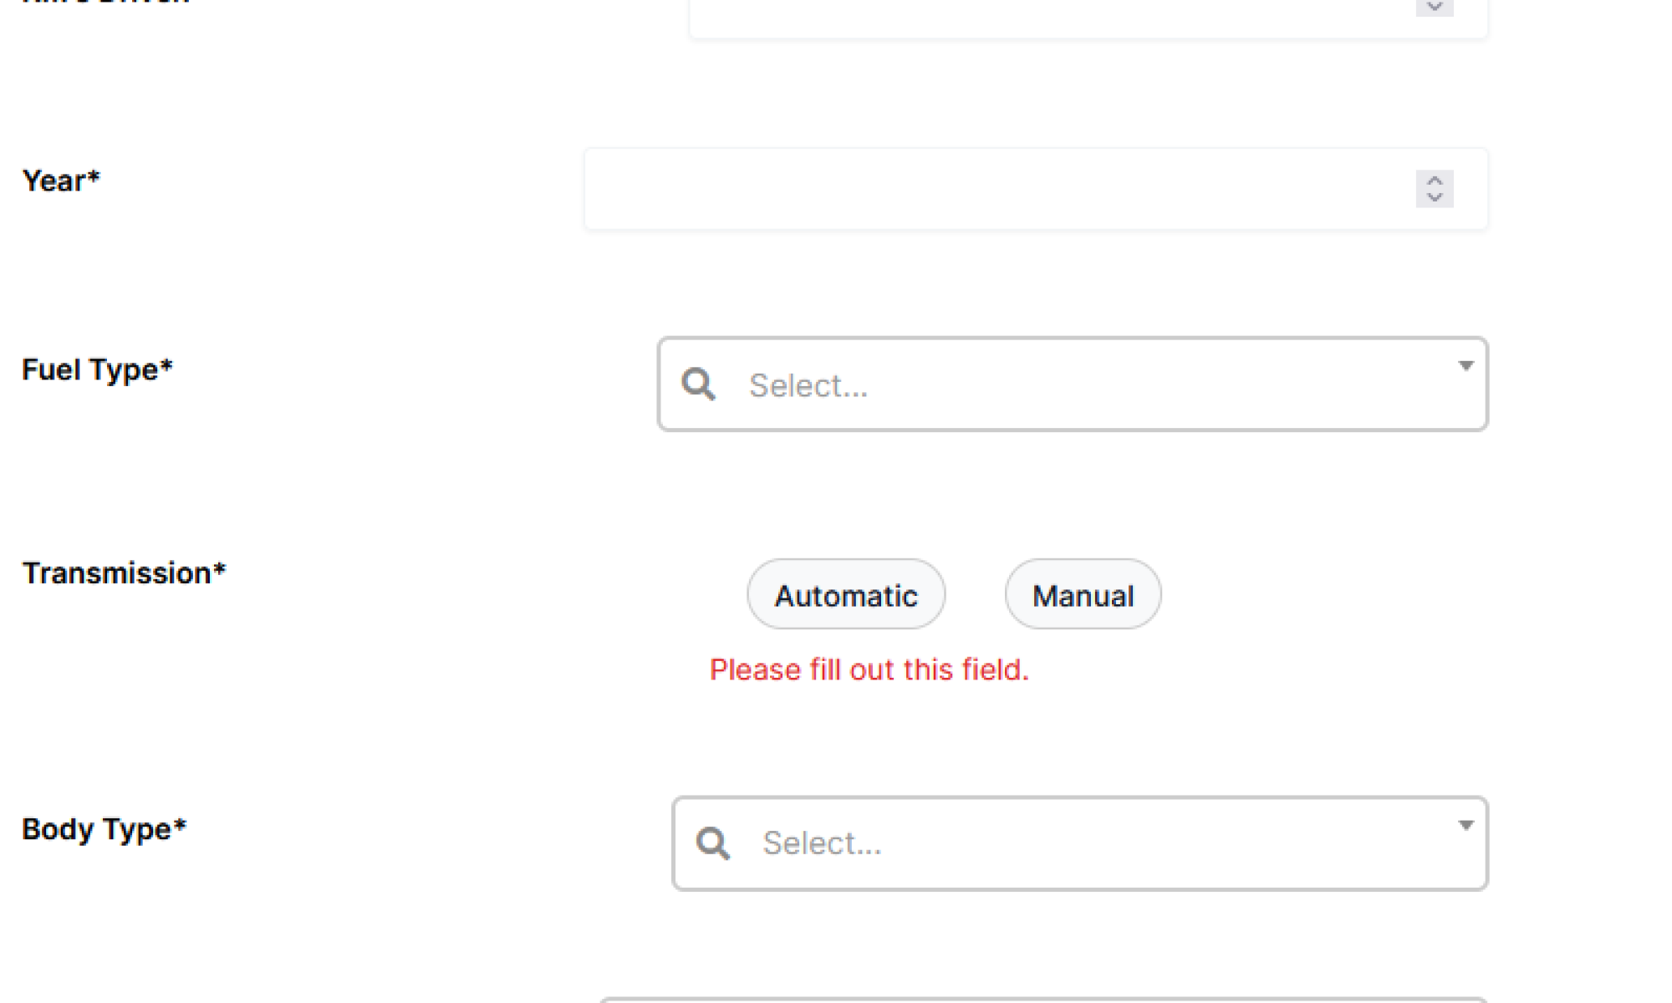Open the Fuel Type Select… combo box
The image size is (1672, 1003).
(1070, 384)
